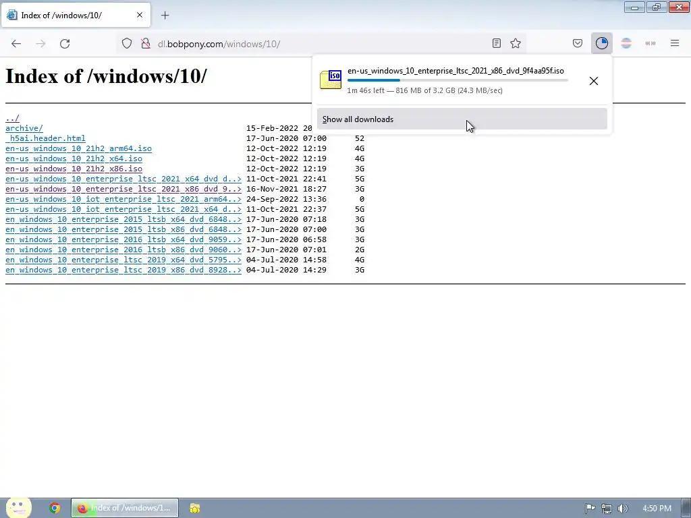
Task: Bookmark this page with the star icon
Action: coord(515,43)
